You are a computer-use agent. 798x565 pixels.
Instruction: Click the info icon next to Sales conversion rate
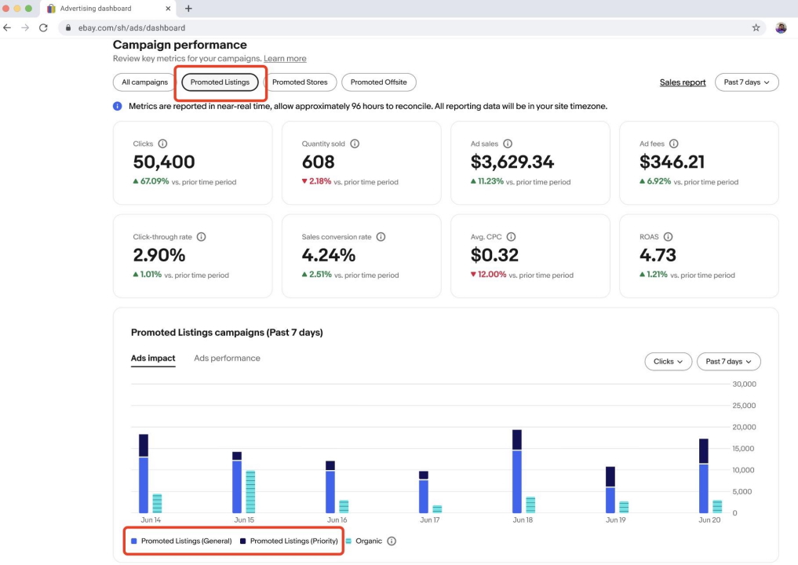tap(381, 237)
